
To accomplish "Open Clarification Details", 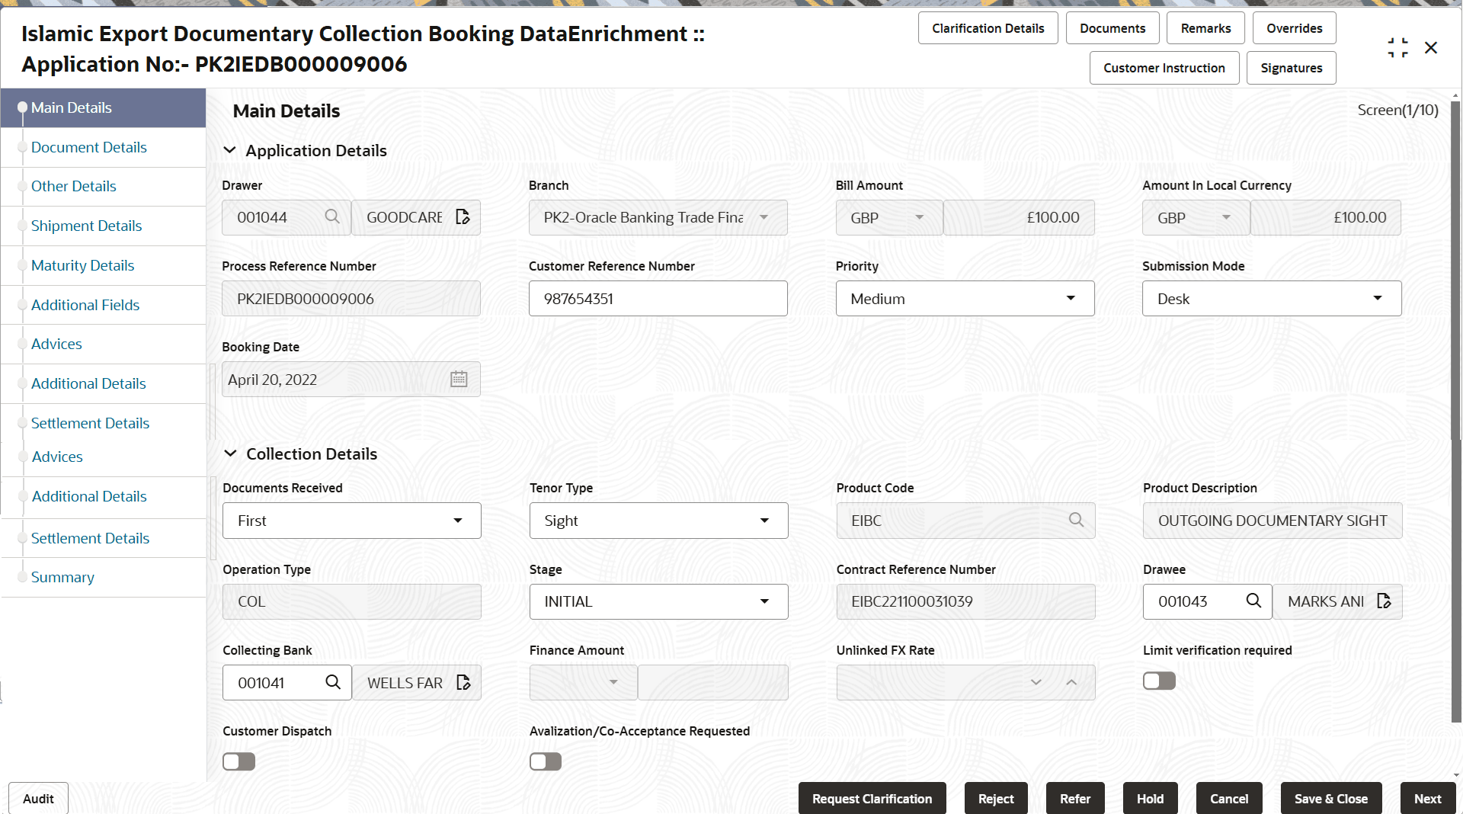I will (x=988, y=27).
